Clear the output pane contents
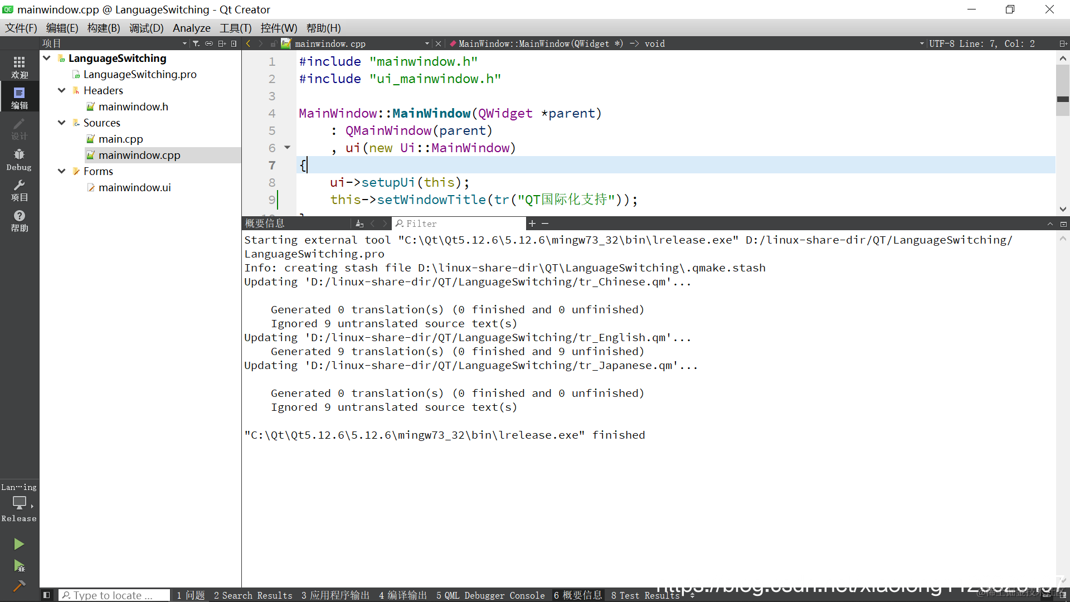Viewport: 1070px width, 602px height. pos(359,224)
